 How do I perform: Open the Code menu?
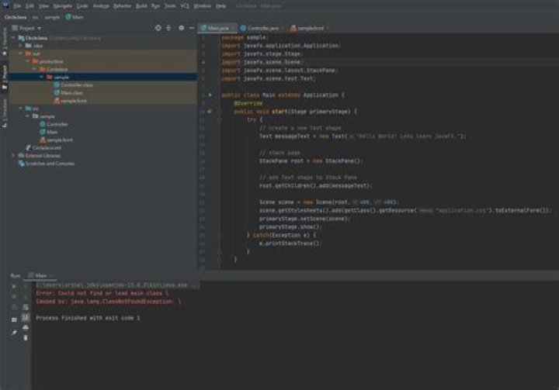point(82,6)
